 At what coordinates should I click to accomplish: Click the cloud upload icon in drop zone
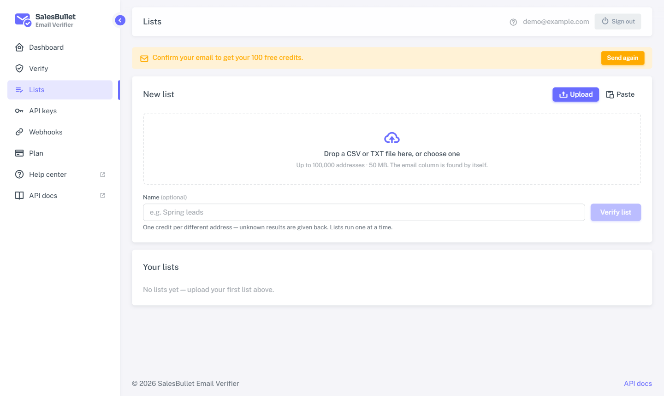coord(392,138)
